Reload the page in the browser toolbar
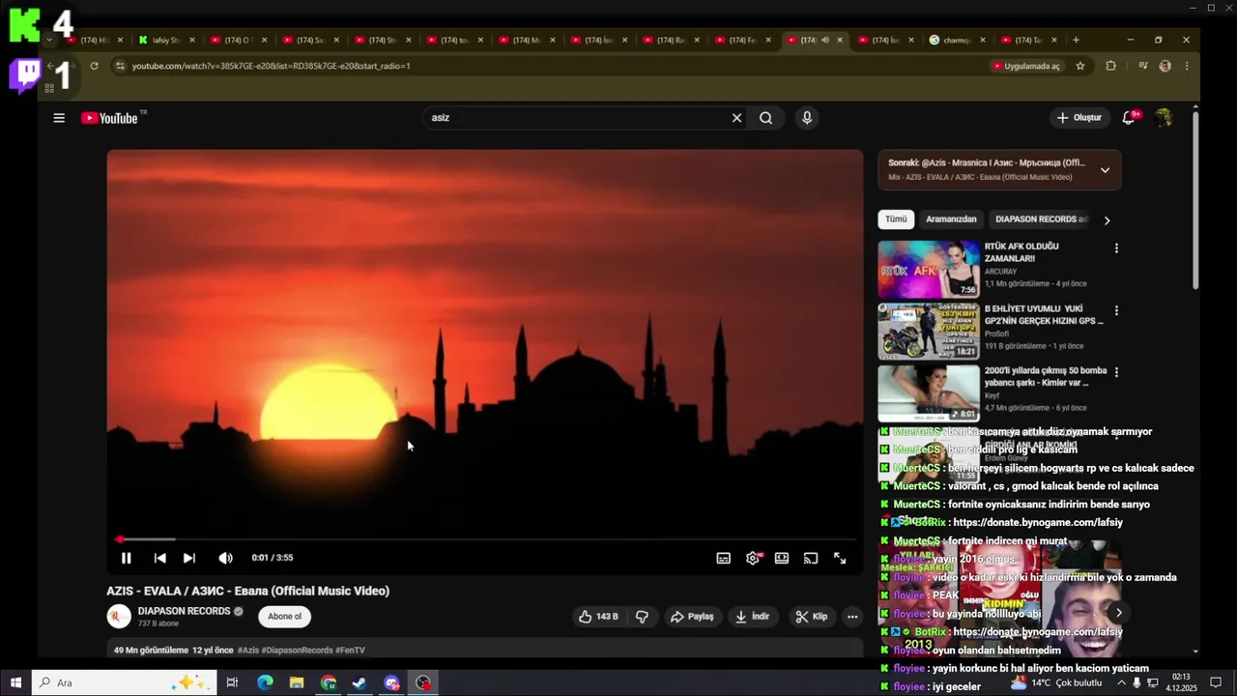 point(94,66)
